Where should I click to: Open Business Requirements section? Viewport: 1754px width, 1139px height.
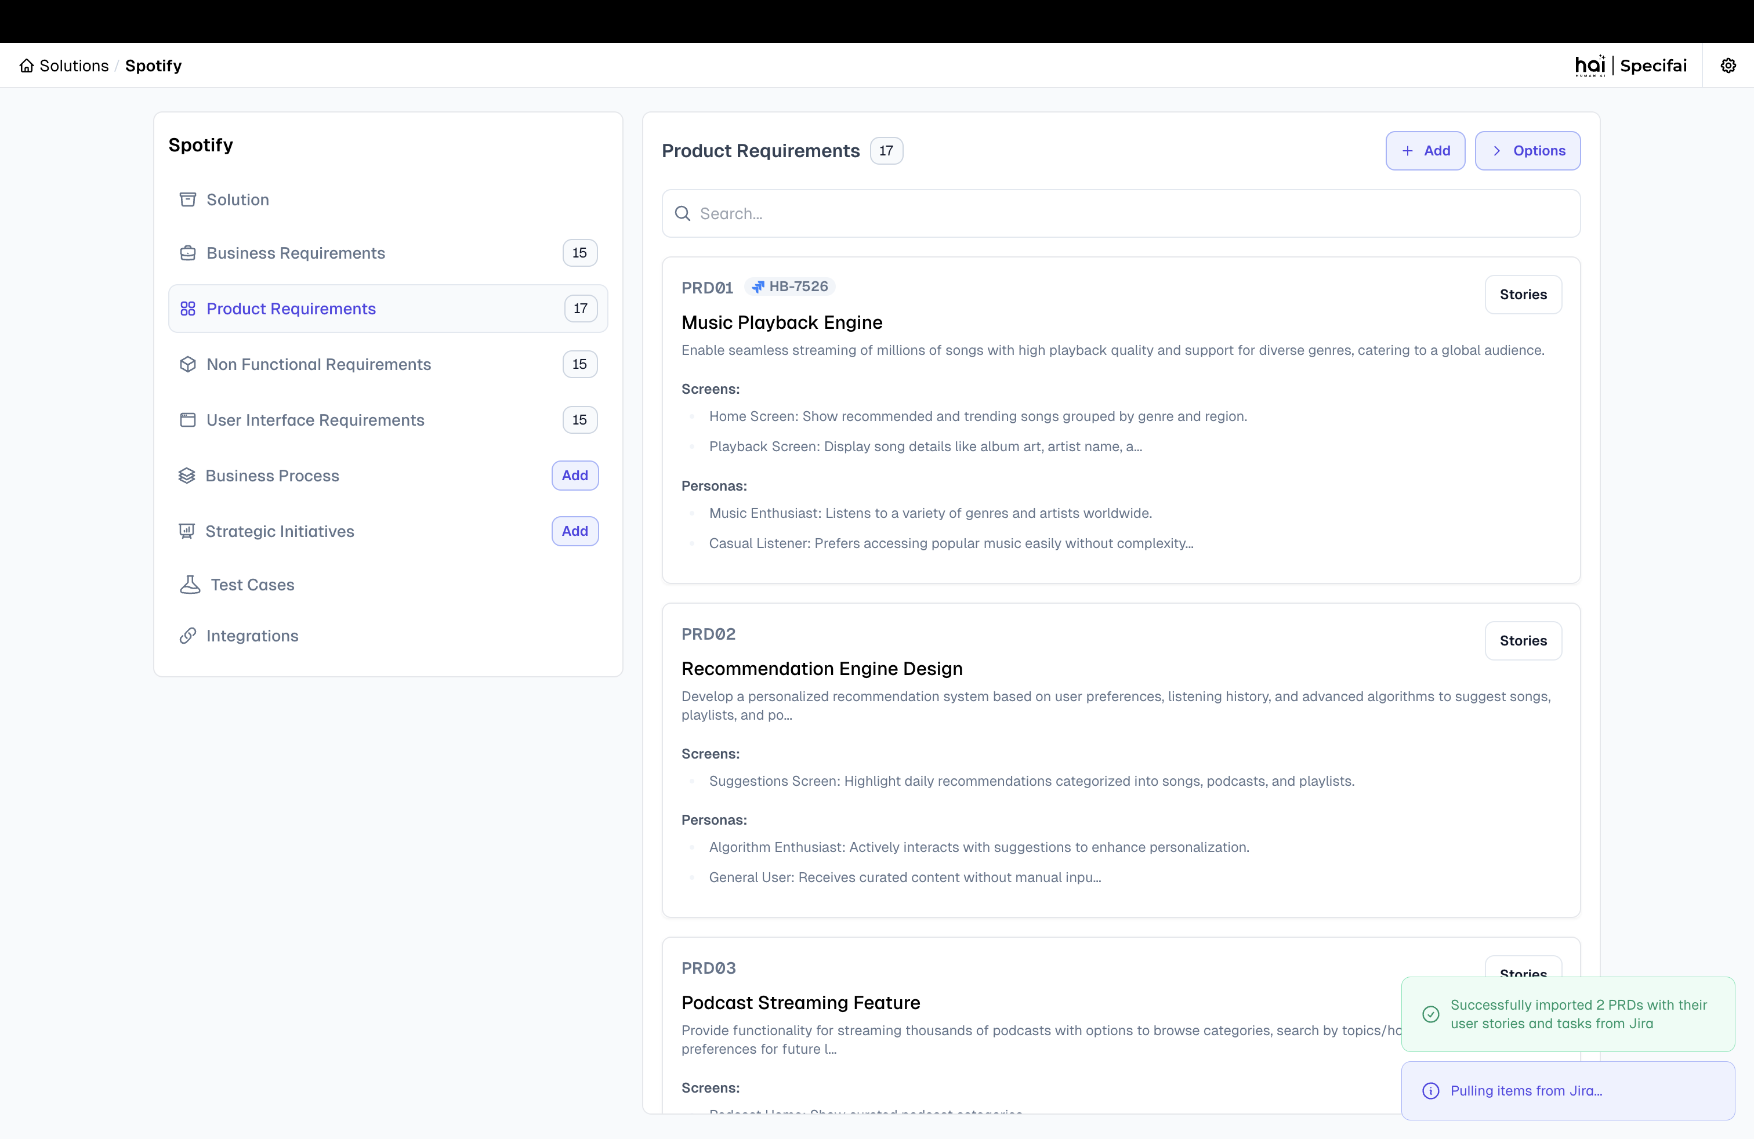coord(389,253)
